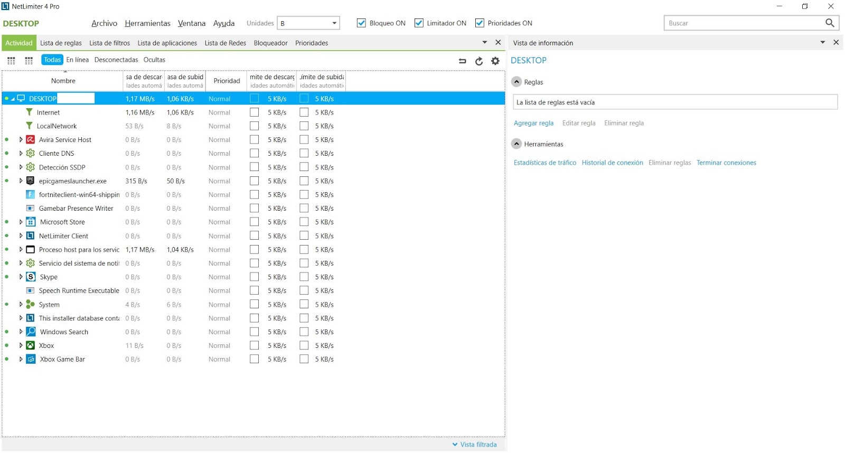
Task: Click the Xbox app icon
Action: tap(31, 345)
